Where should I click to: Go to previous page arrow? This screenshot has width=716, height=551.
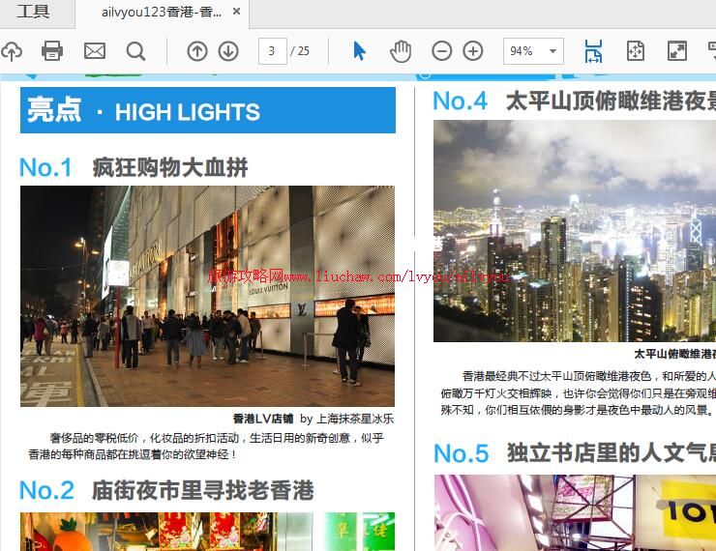197,51
